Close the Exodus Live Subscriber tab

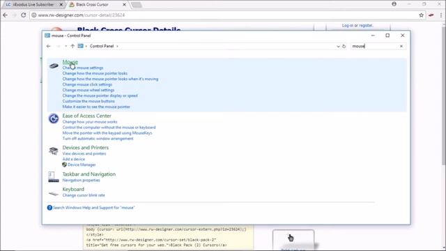click(61, 5)
